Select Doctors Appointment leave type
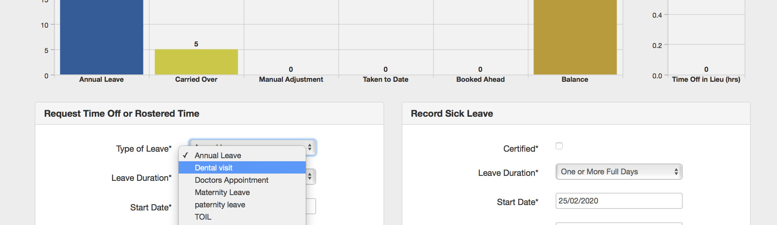The width and height of the screenshot is (777, 225). (231, 180)
